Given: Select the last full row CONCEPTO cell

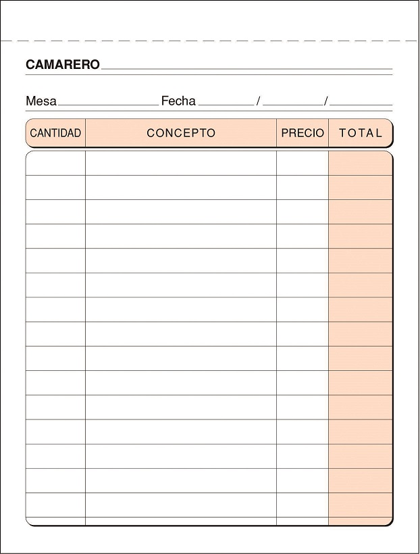Looking at the screenshot, I should (x=181, y=505).
